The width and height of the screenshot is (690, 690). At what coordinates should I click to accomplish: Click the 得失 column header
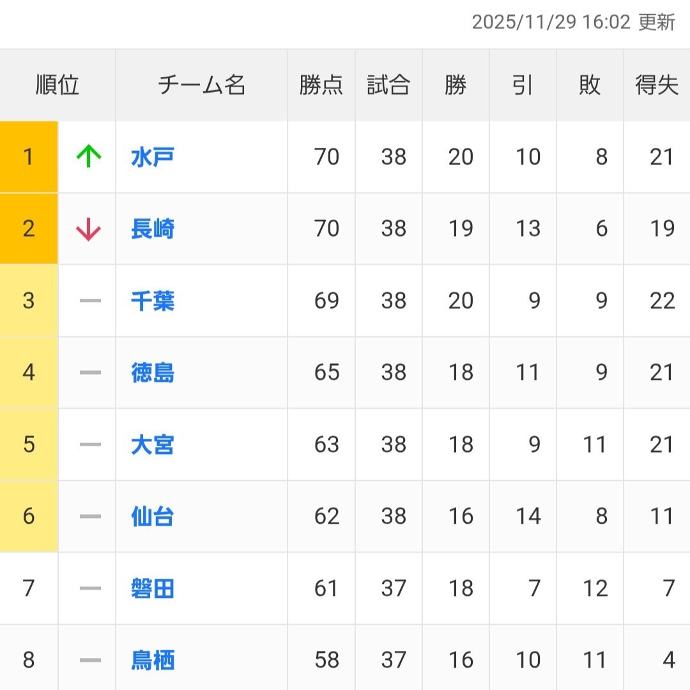tap(656, 85)
